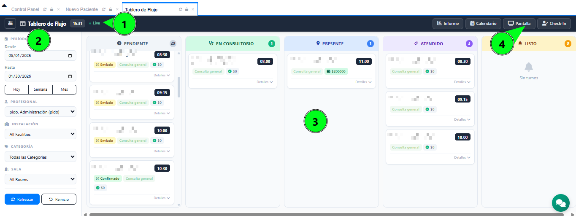Screen dimensions: 576x216
Task: Expand Detalles on Pendiente 10:30 card
Action: pos(162,198)
